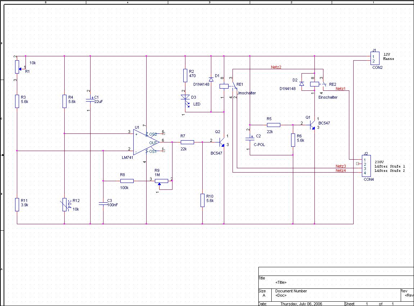Viewport: 414px width, 306px height.
Task: Click the 12V text beside J1
Action: click(x=387, y=54)
